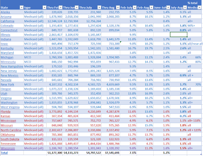Screen dimensions: 203x156
Task: Expand the Thru Feb filter arrow
Action: [x=61, y=8]
